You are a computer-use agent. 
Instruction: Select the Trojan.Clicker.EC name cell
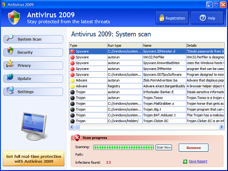click(164, 121)
